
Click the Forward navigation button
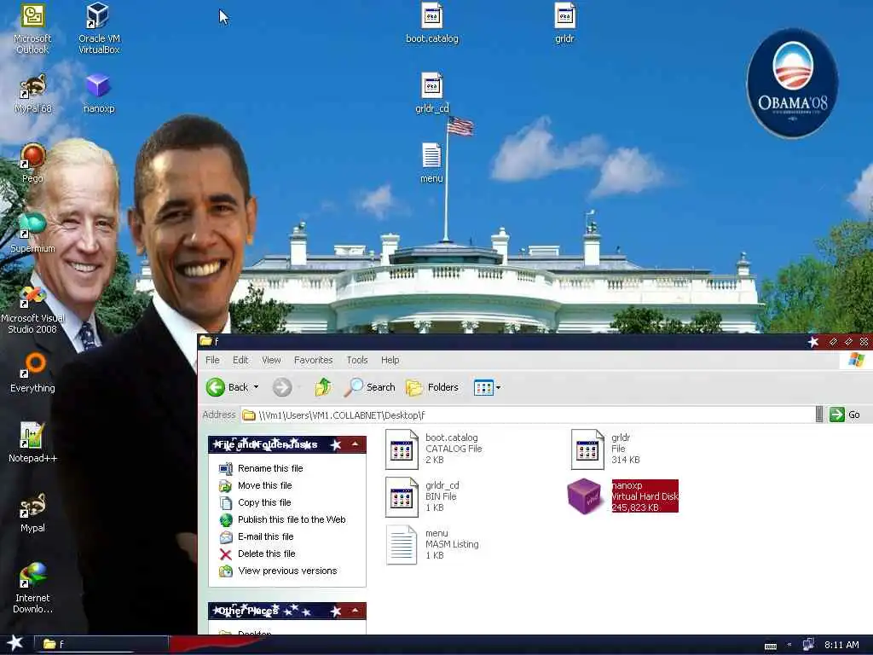[x=282, y=387]
